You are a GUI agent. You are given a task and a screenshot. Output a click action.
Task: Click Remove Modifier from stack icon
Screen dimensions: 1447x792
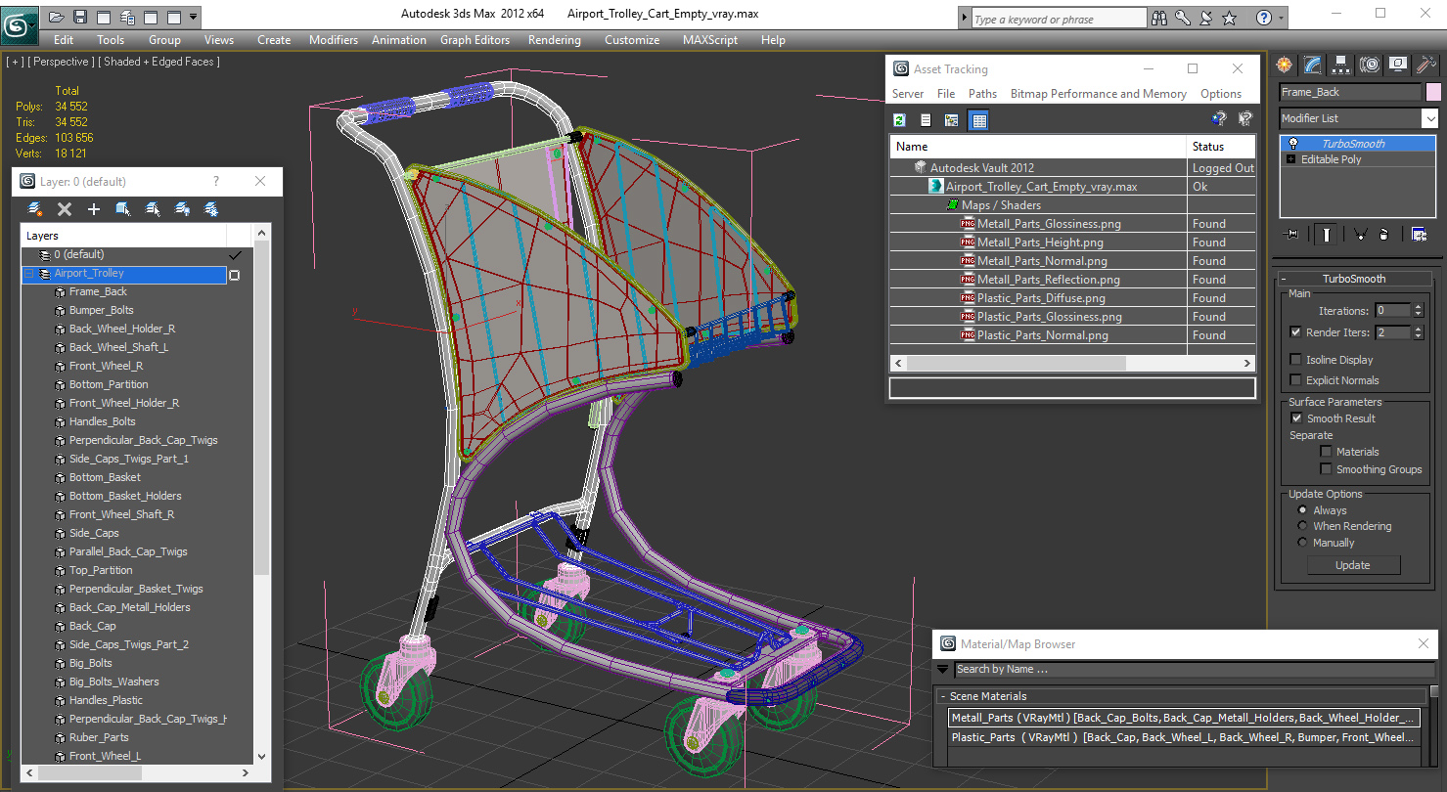(x=1383, y=235)
